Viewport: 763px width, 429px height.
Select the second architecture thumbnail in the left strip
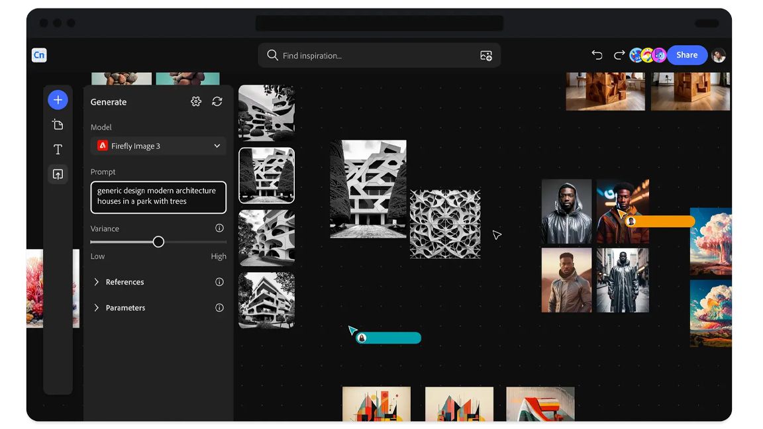(x=266, y=175)
